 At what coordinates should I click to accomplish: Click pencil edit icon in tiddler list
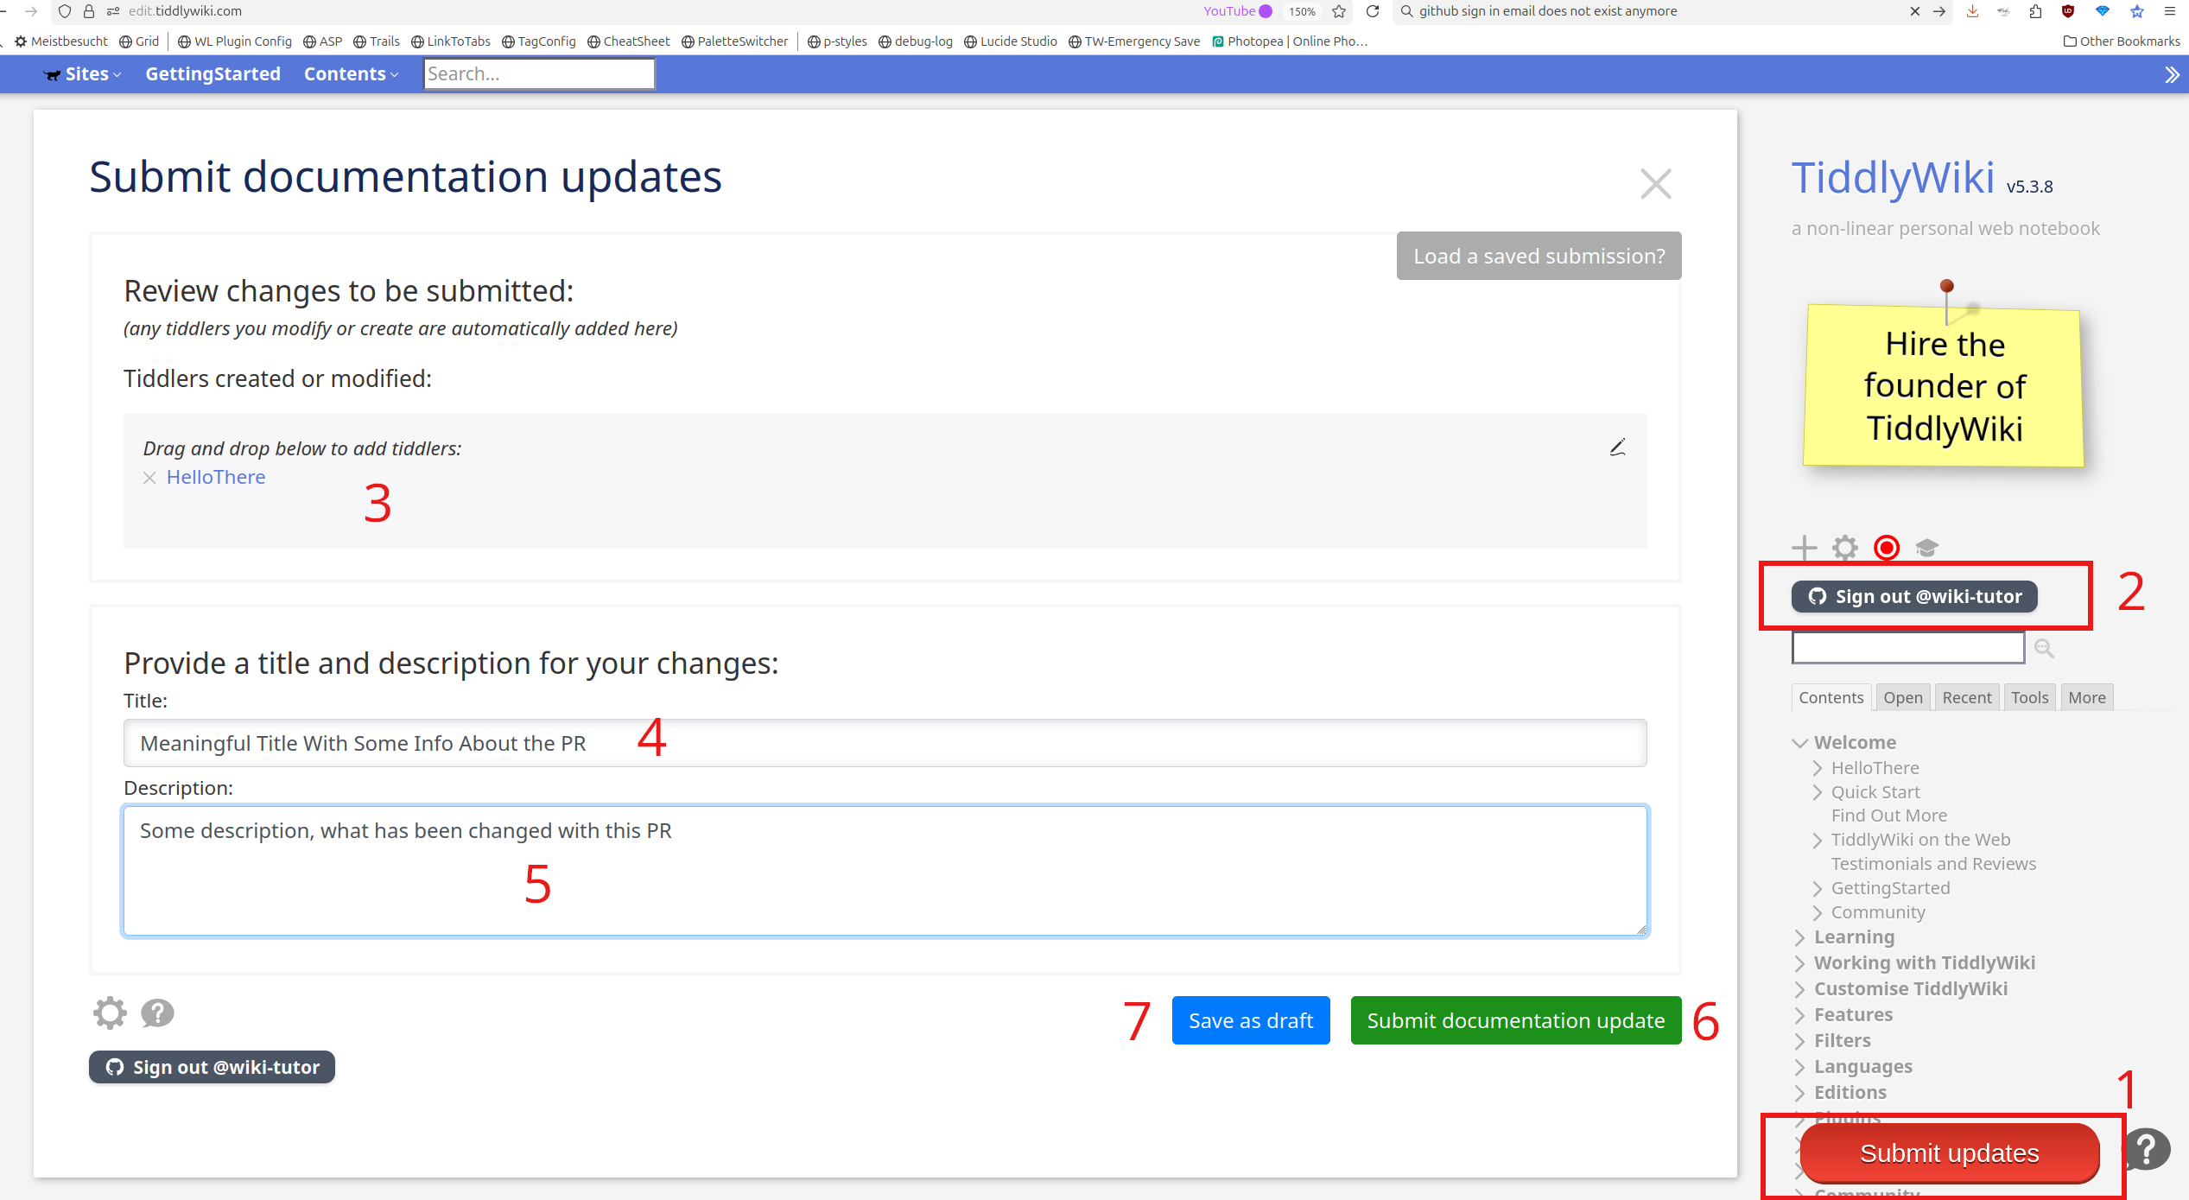(1617, 448)
